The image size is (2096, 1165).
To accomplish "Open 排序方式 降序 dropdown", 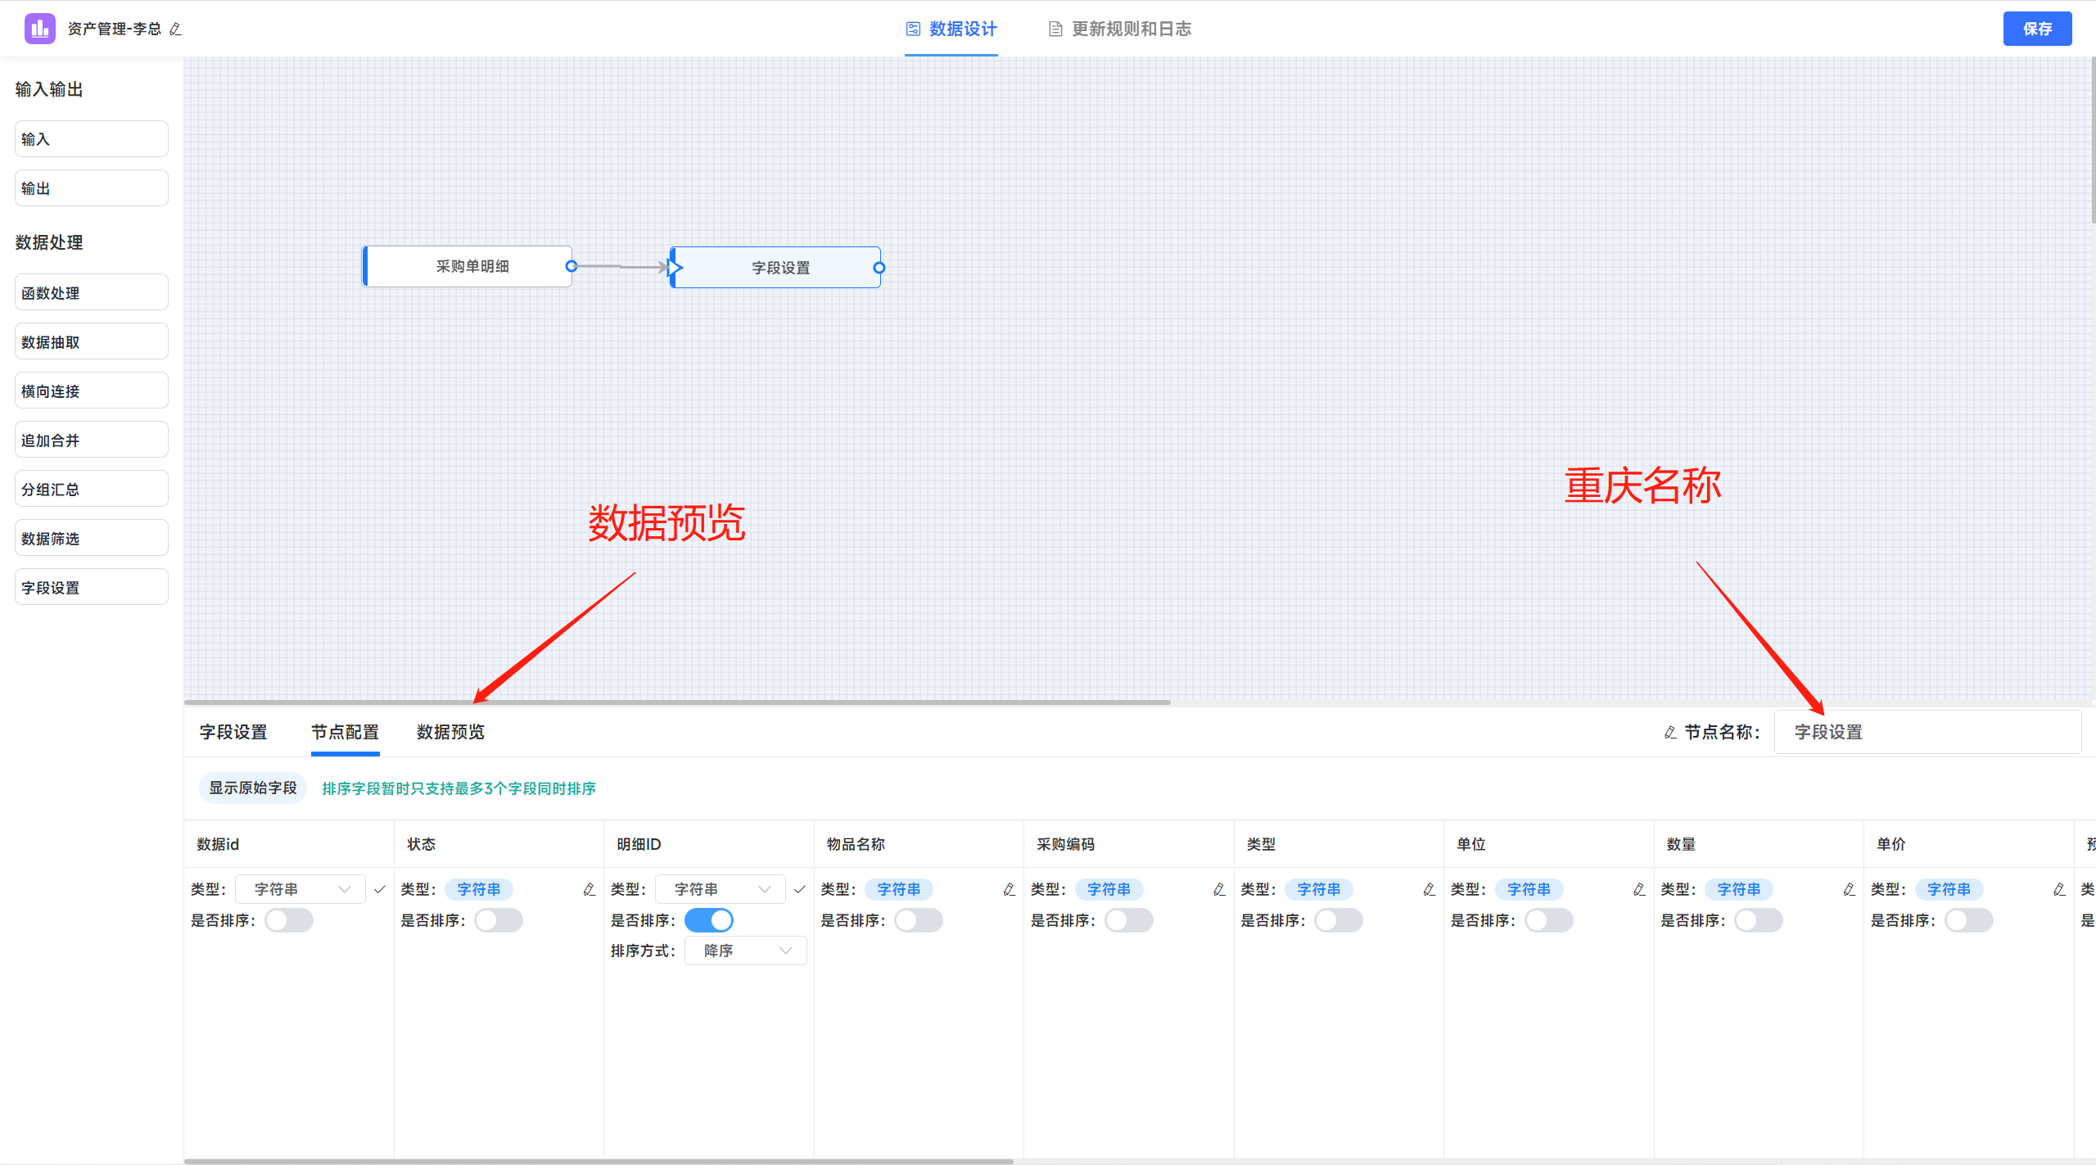I will [745, 951].
